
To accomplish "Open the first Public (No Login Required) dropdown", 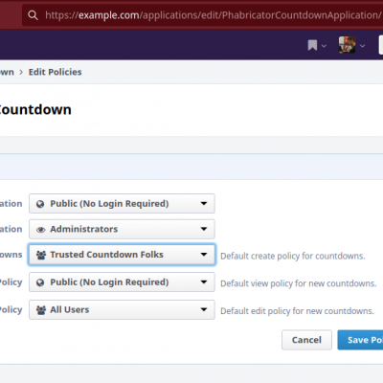I will pyautogui.click(x=122, y=203).
